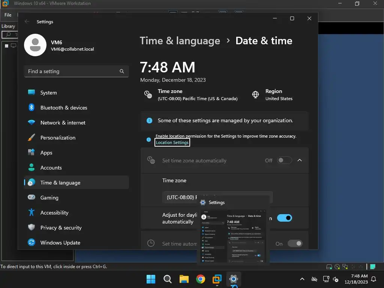Click the Find a setting field
Viewport: 384px width, 288px height.
point(76,71)
